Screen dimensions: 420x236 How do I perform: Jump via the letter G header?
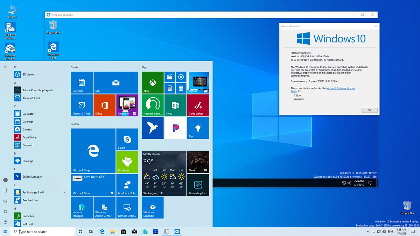(x=15, y=208)
